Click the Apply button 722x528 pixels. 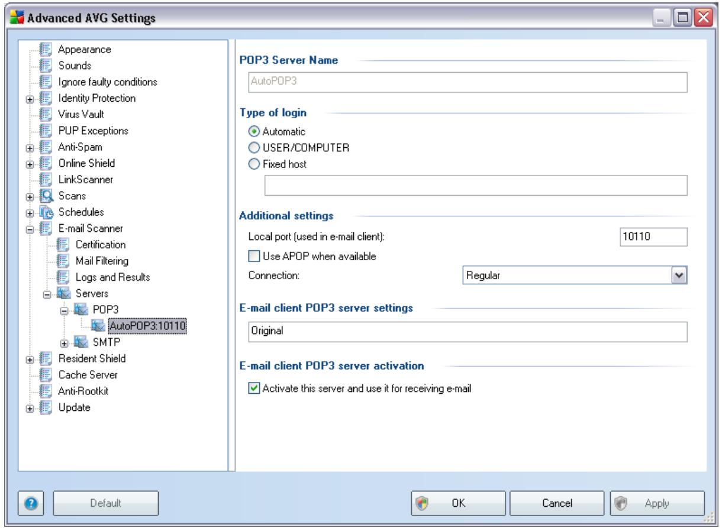click(657, 503)
